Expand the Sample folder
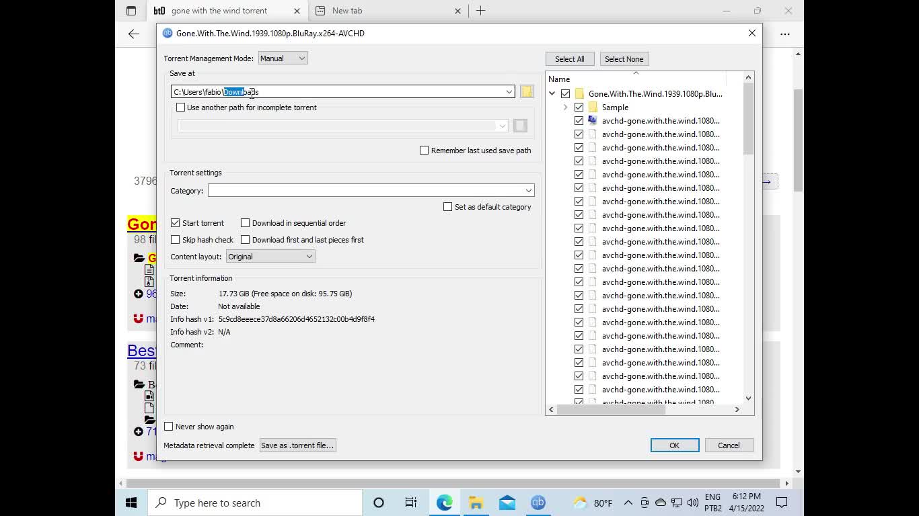 [x=565, y=107]
